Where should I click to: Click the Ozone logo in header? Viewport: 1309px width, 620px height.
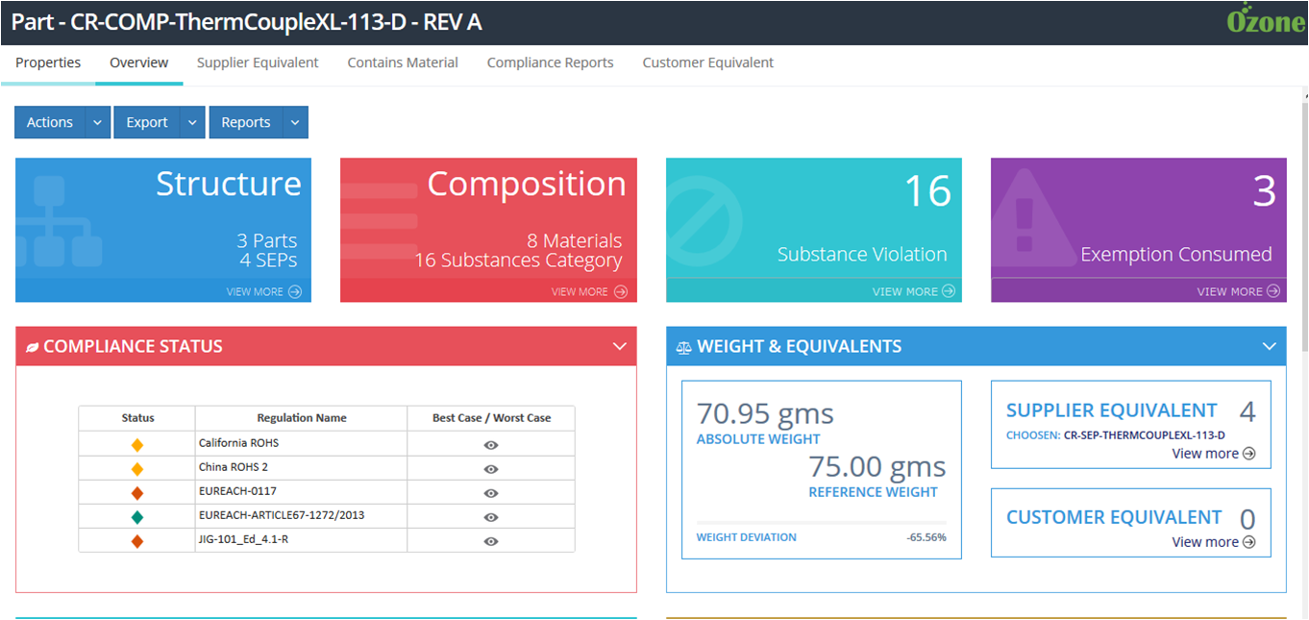click(x=1265, y=21)
